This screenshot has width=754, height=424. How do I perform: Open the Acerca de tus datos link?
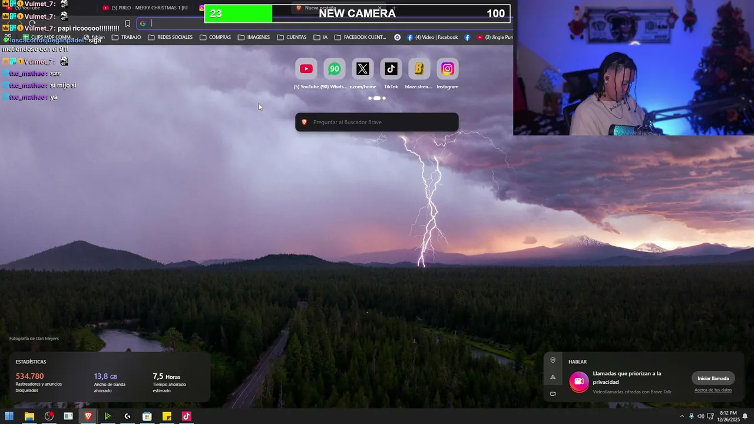pyautogui.click(x=713, y=390)
